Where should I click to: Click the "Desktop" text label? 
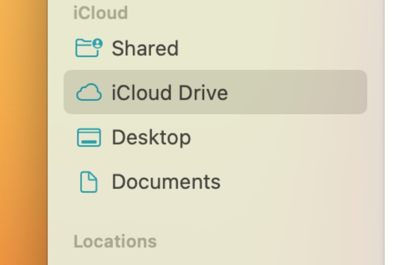click(151, 137)
